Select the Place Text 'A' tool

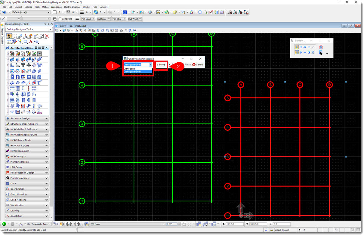[31, 42]
